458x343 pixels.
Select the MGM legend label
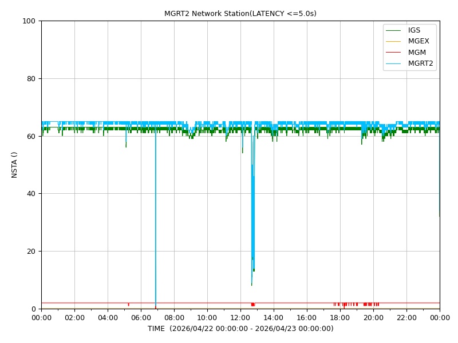(417, 53)
